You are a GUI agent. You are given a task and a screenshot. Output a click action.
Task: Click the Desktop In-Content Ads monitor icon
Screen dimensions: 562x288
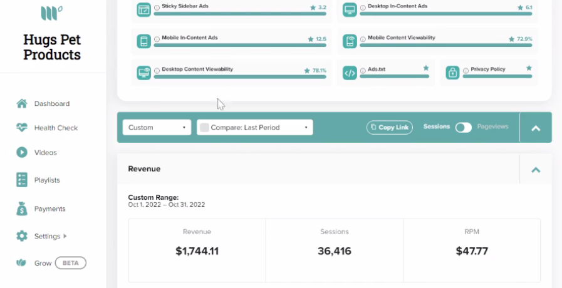(x=350, y=9)
